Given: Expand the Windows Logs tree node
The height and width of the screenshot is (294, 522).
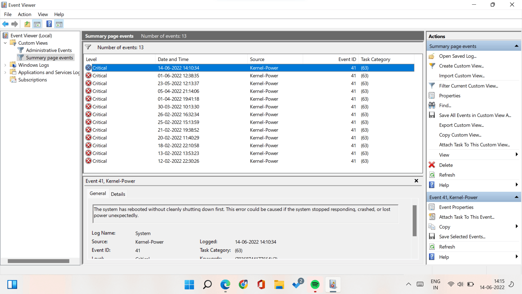Looking at the screenshot, I should (x=5, y=65).
